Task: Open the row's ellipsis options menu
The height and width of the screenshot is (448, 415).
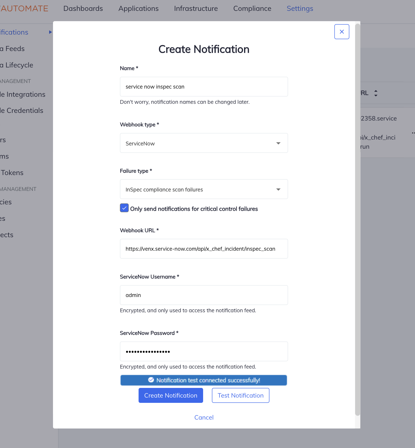Action: (x=413, y=133)
